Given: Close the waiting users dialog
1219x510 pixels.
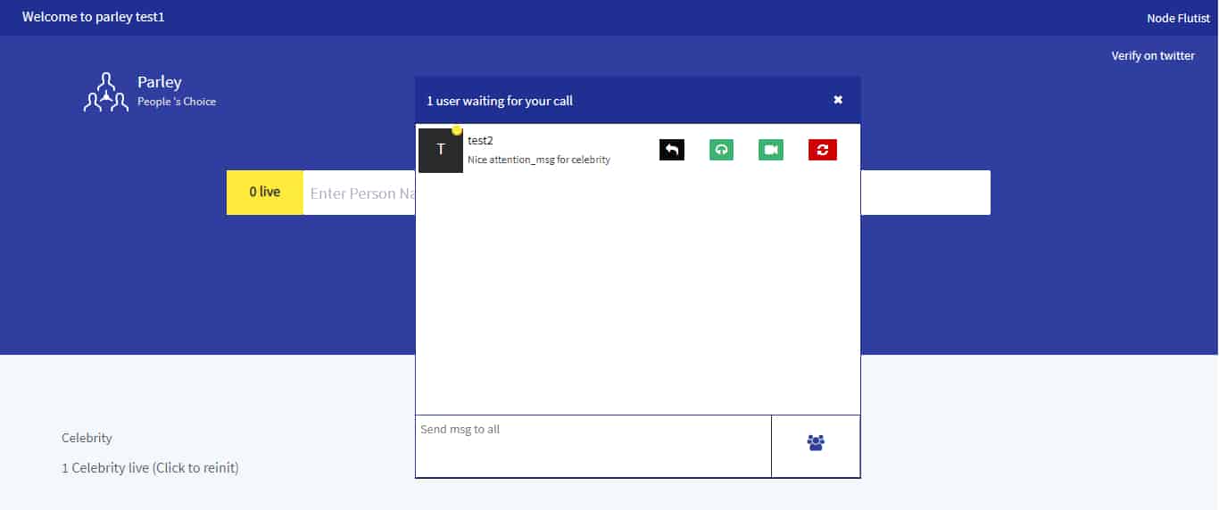Looking at the screenshot, I should pos(838,100).
